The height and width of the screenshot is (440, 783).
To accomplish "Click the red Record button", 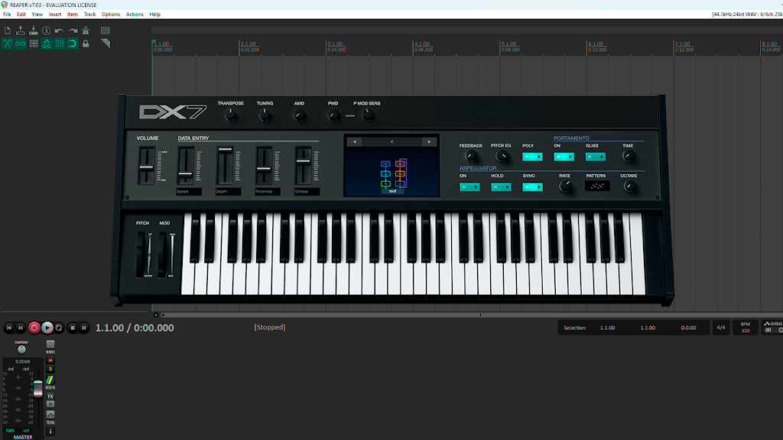I will click(x=34, y=328).
